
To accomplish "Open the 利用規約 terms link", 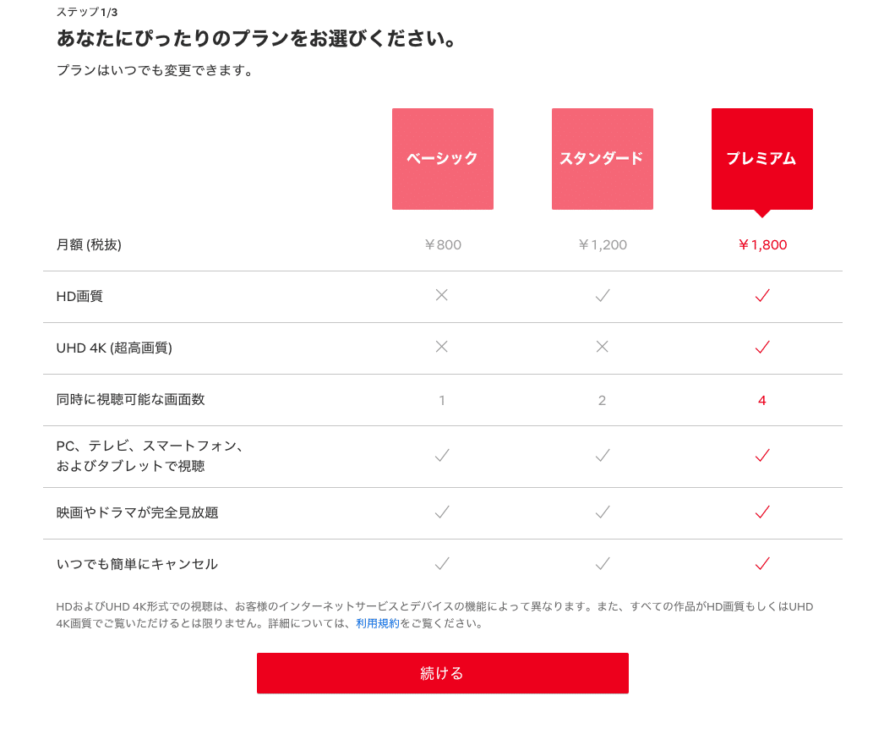I will tap(378, 623).
